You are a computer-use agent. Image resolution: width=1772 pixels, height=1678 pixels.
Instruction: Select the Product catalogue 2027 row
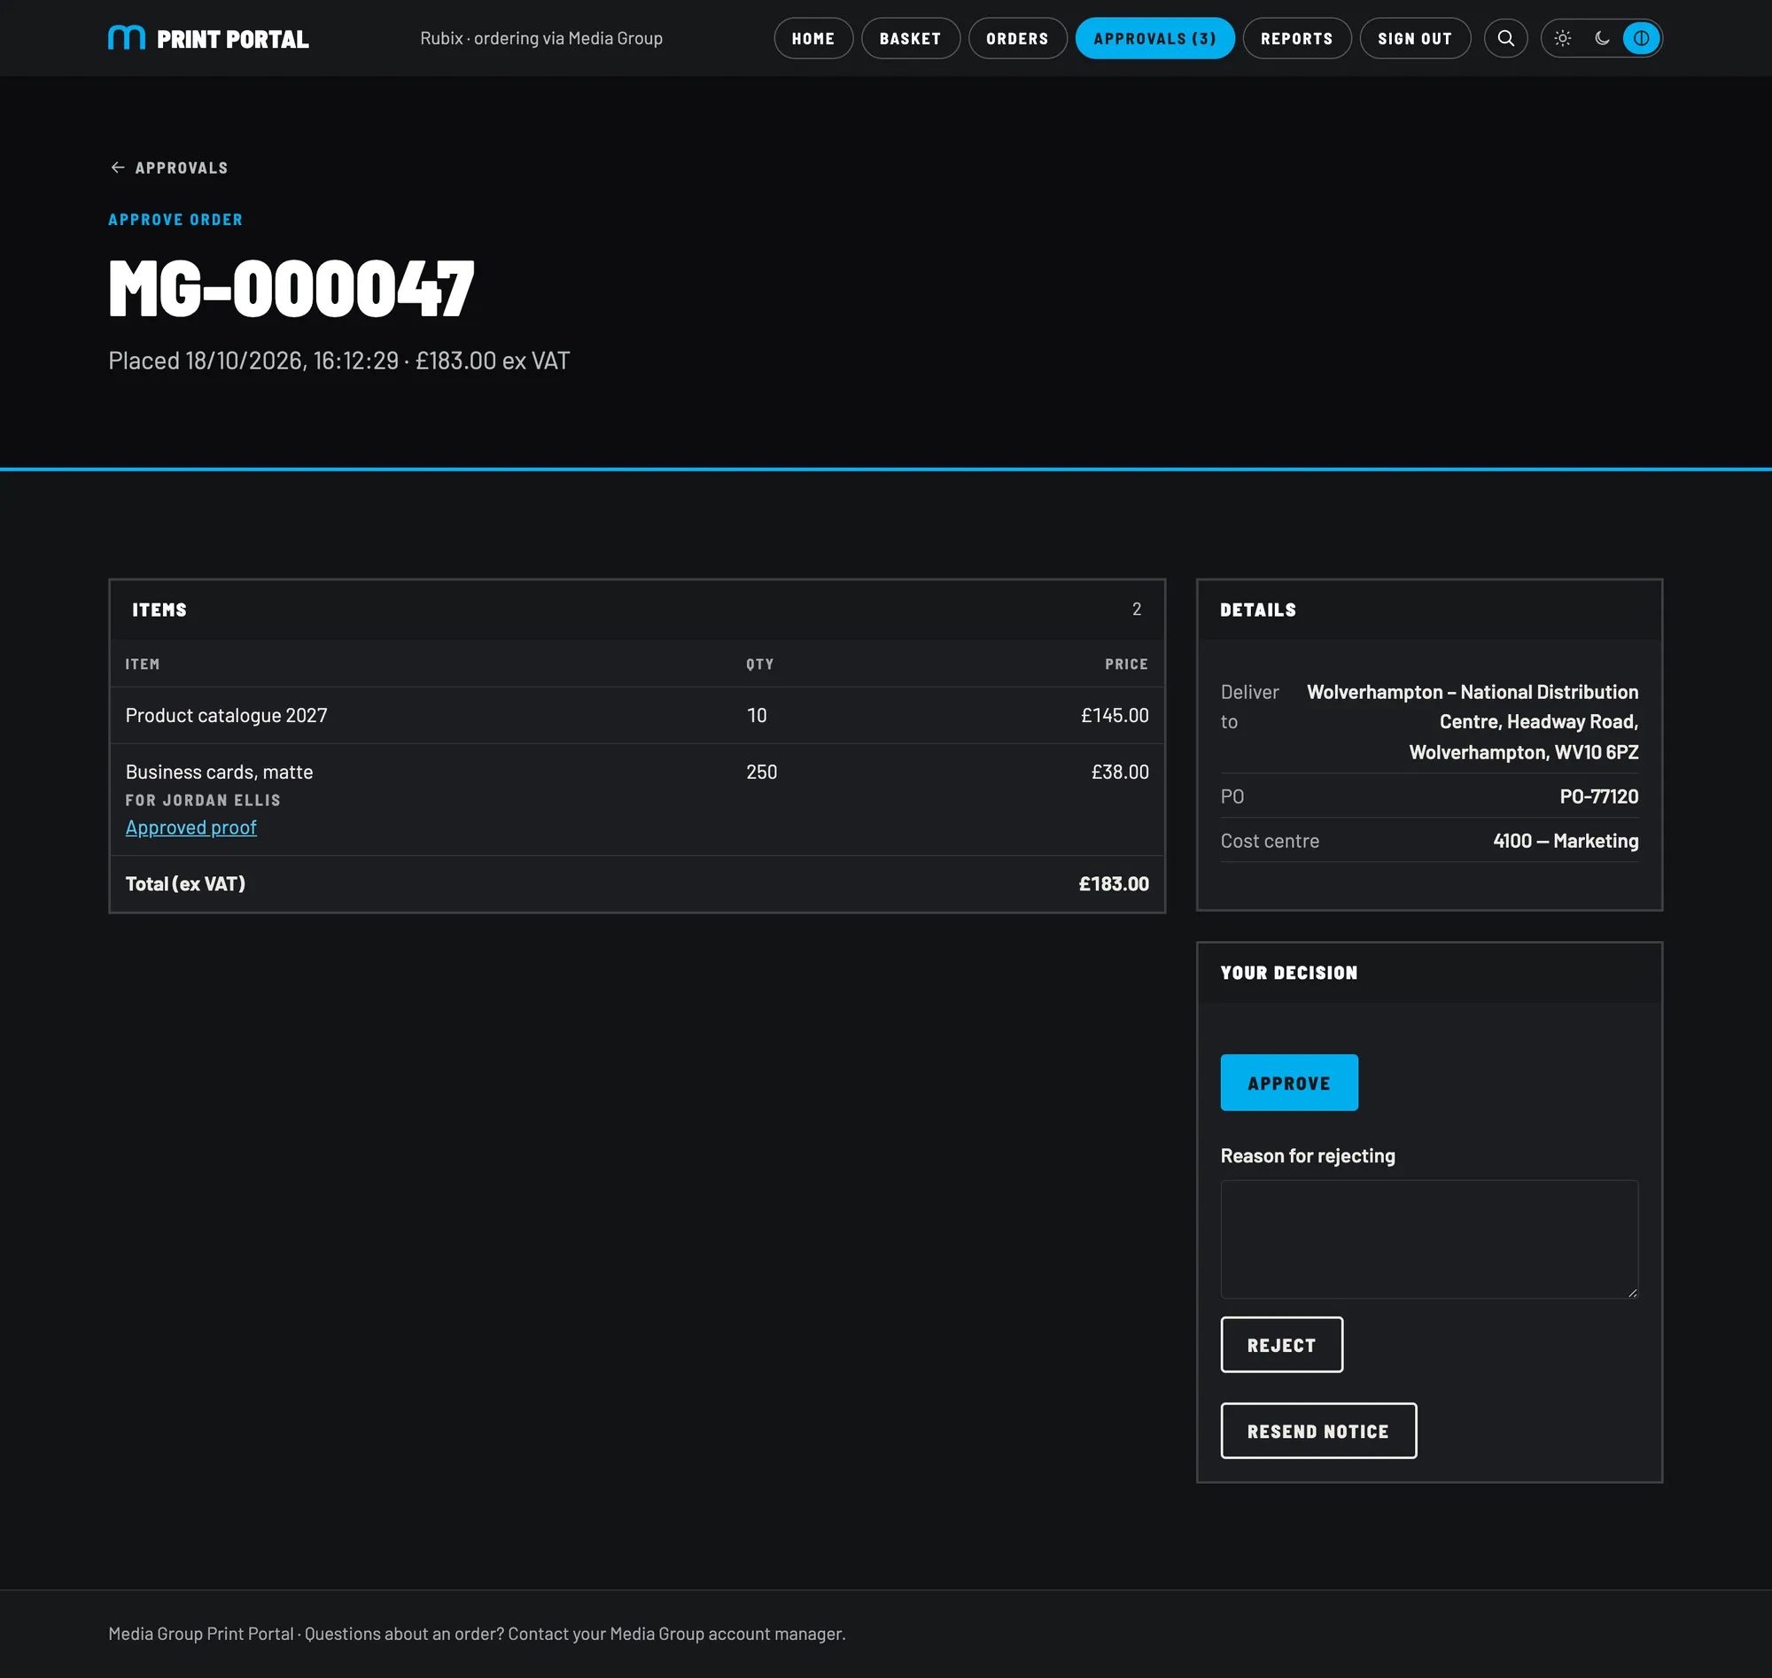pos(637,716)
